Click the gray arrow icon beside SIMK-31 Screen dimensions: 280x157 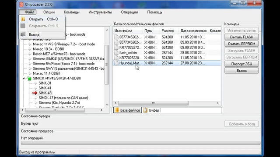click(35, 83)
